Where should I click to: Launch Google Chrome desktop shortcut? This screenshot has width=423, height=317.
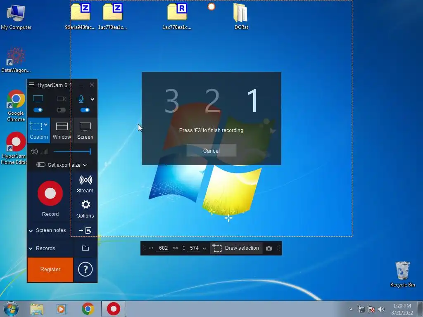(16, 106)
